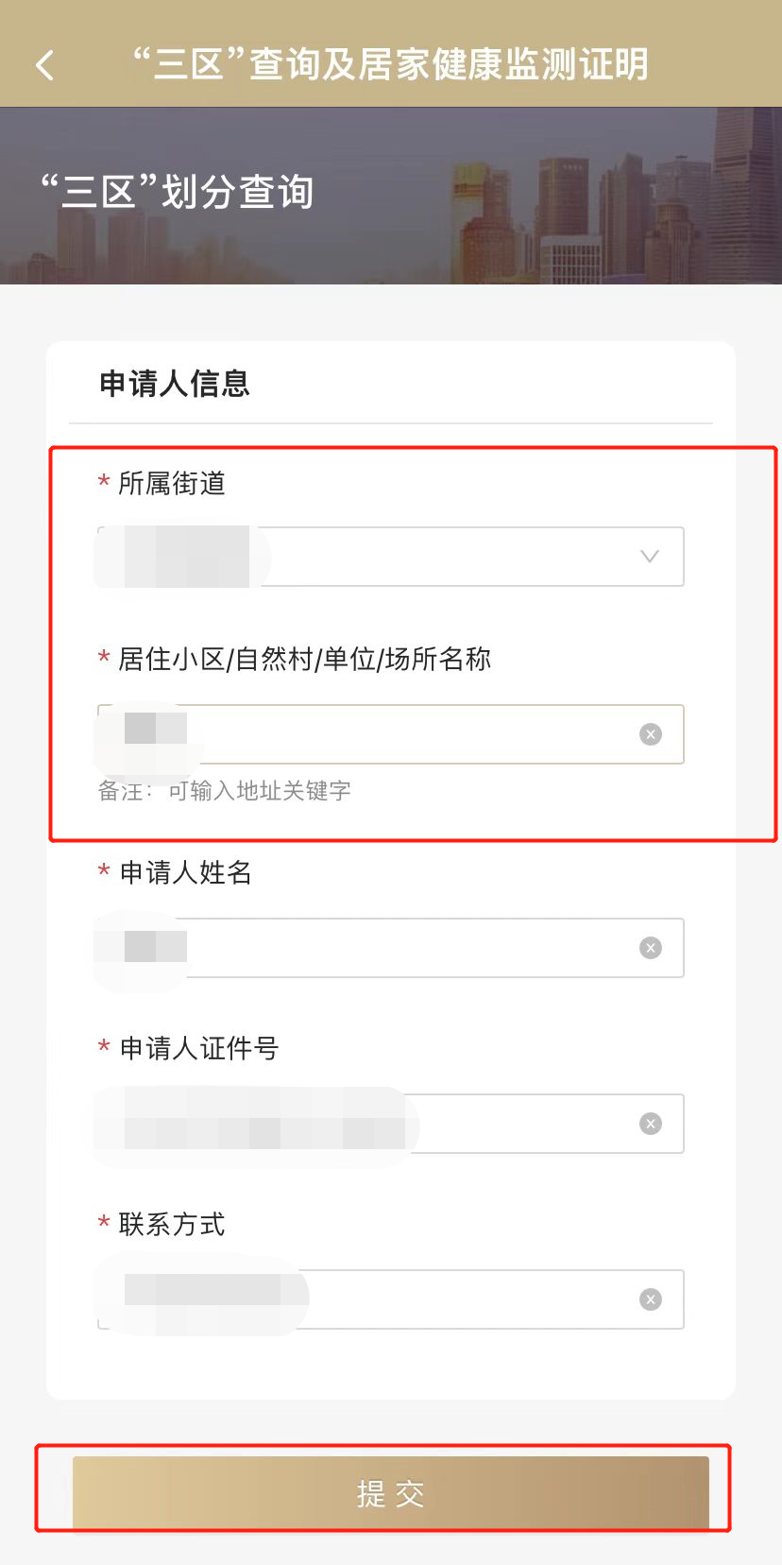Image resolution: width=782 pixels, height=1565 pixels.
Task: Clear the 申请人姓名 field with its x icon
Action: [x=651, y=948]
